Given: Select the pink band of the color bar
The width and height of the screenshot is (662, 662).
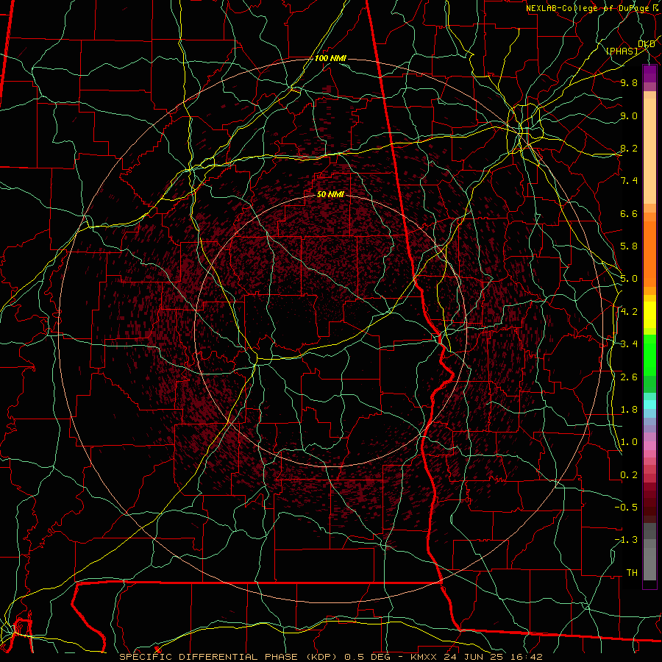Looking at the screenshot, I should tap(649, 446).
